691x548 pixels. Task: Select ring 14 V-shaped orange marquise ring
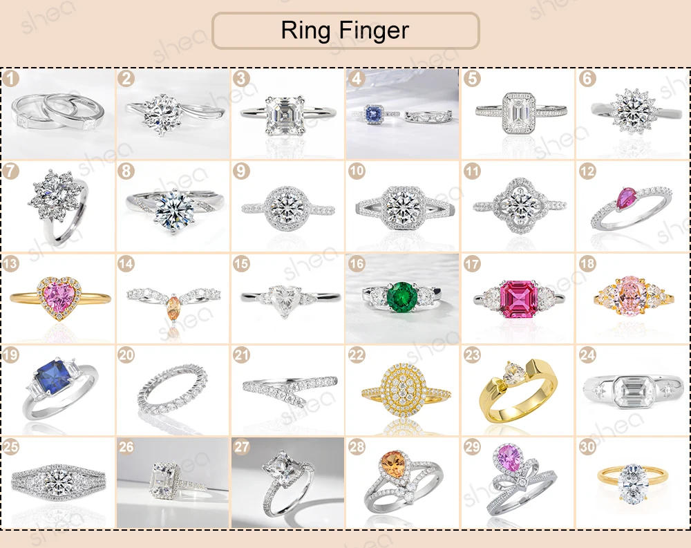tap(173, 299)
